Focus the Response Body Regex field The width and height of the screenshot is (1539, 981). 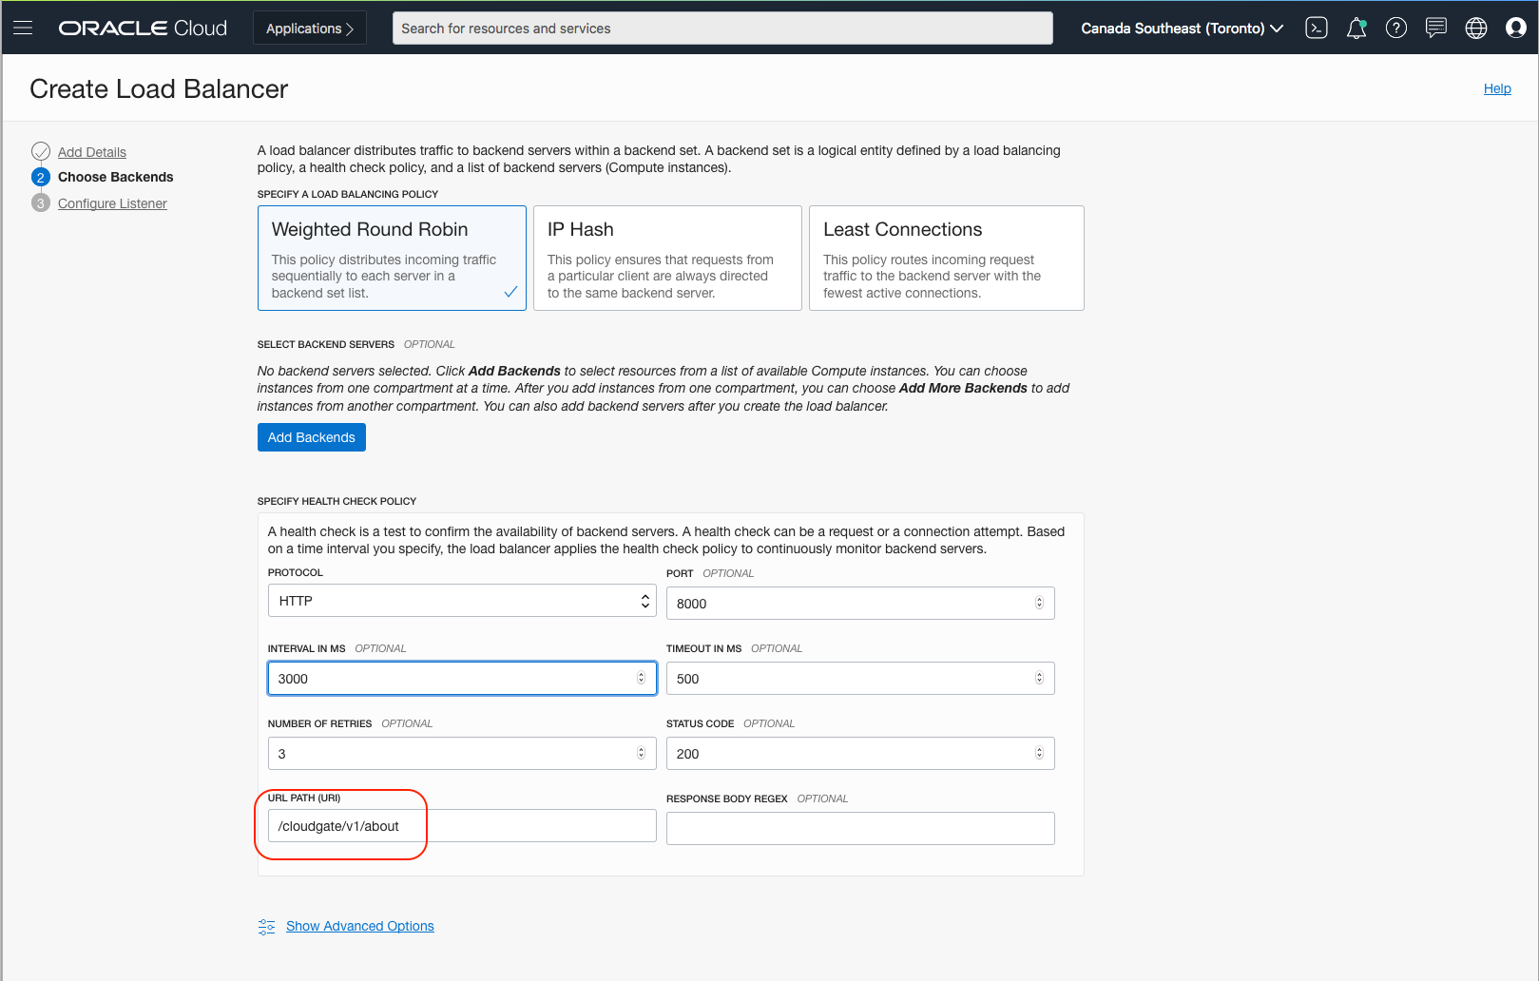pos(860,828)
